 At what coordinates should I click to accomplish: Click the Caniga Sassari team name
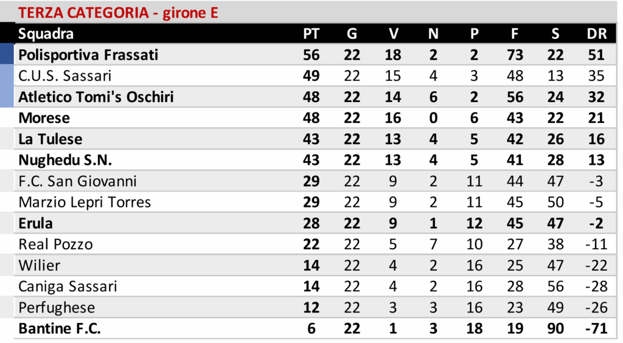point(68,286)
